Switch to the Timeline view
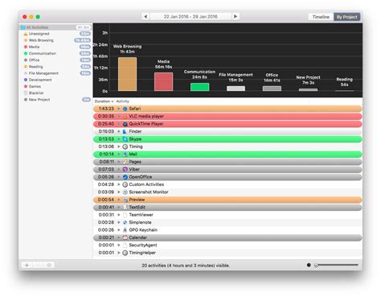This screenshot has height=297, width=381. (321, 17)
